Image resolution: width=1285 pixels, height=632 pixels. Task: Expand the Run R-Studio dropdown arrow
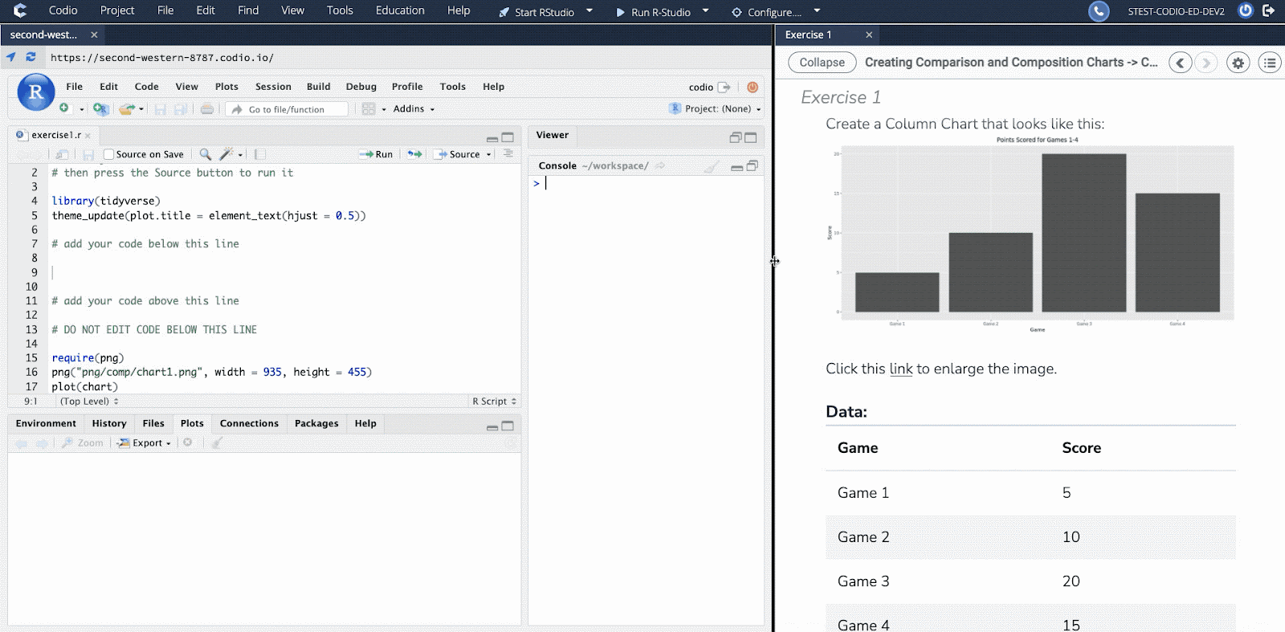tap(706, 10)
